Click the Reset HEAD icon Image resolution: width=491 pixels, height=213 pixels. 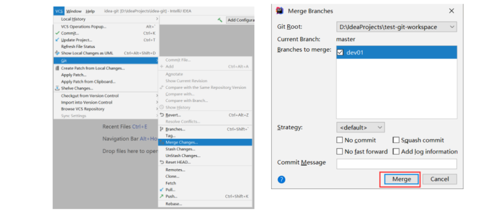(161, 162)
